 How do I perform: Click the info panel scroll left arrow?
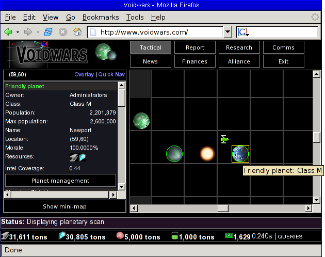pyautogui.click(x=8, y=195)
